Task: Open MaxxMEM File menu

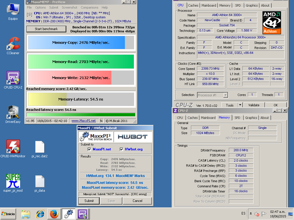Action: click(29, 7)
